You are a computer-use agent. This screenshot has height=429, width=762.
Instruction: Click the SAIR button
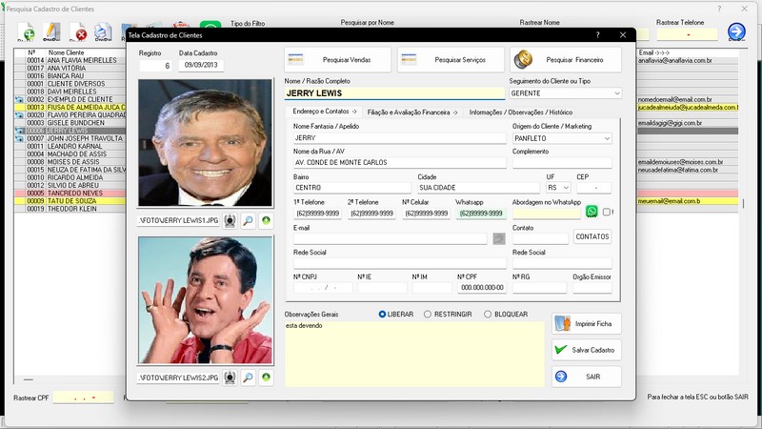586,377
